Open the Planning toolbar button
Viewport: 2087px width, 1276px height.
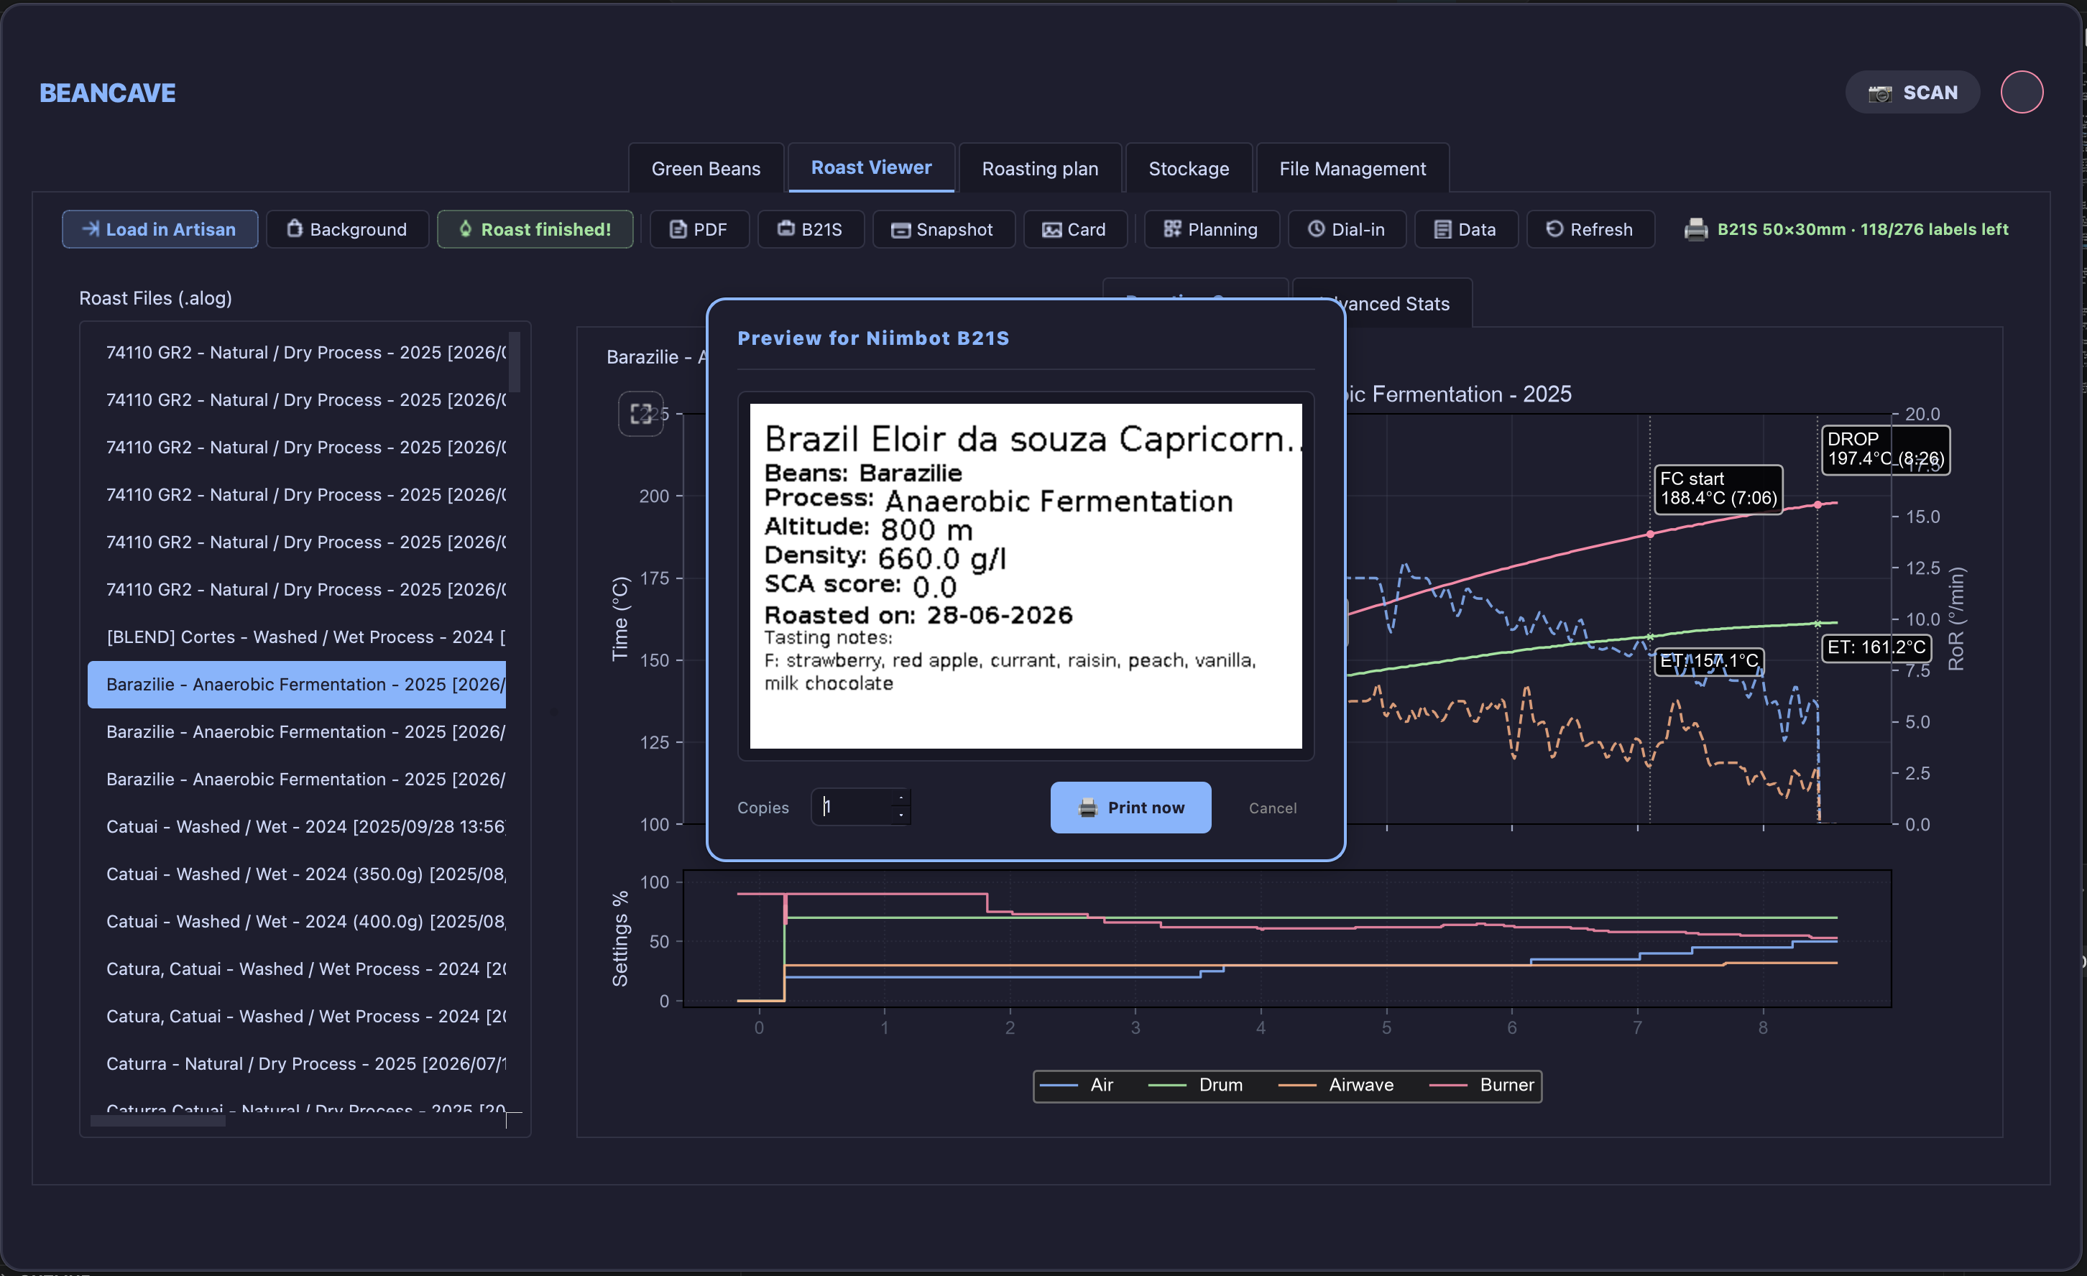[x=1211, y=229]
